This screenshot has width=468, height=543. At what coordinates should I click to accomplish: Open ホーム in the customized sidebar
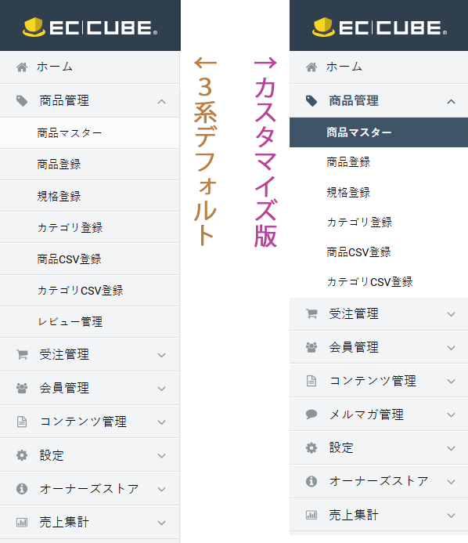point(379,67)
